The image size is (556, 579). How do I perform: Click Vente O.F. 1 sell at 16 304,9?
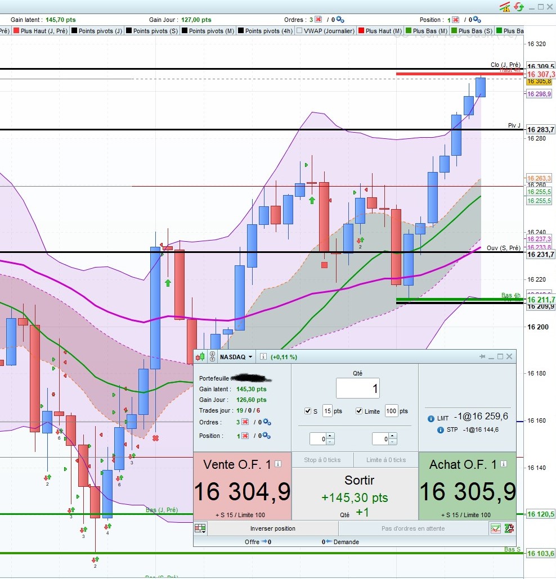click(243, 486)
